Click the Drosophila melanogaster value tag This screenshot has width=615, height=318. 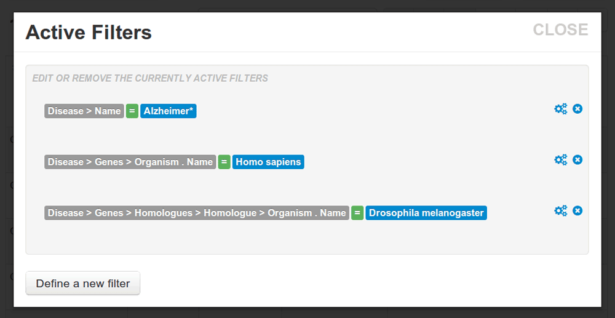tap(426, 213)
